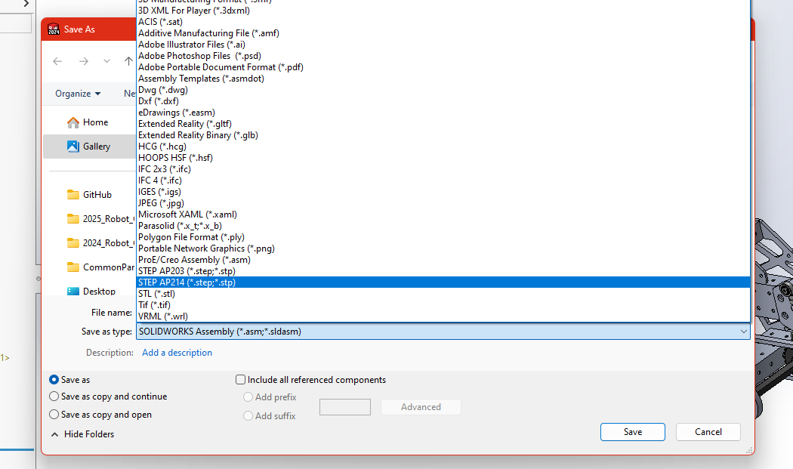Choose 3D XML For Player (*.3dxml) file type
The width and height of the screenshot is (793, 469).
pyautogui.click(x=443, y=11)
